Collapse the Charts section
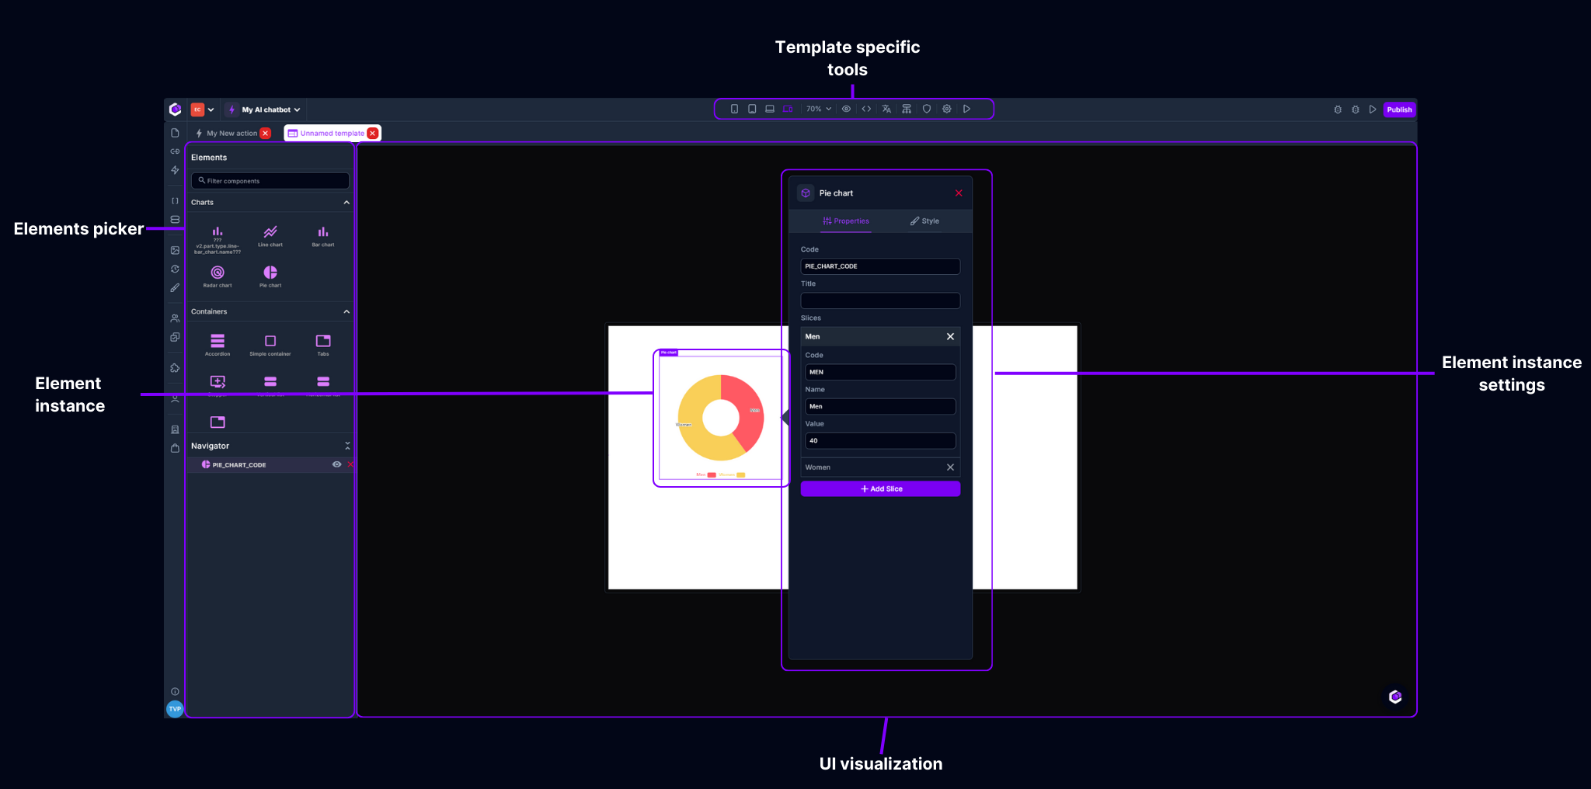This screenshot has height=789, width=1591. (x=346, y=202)
